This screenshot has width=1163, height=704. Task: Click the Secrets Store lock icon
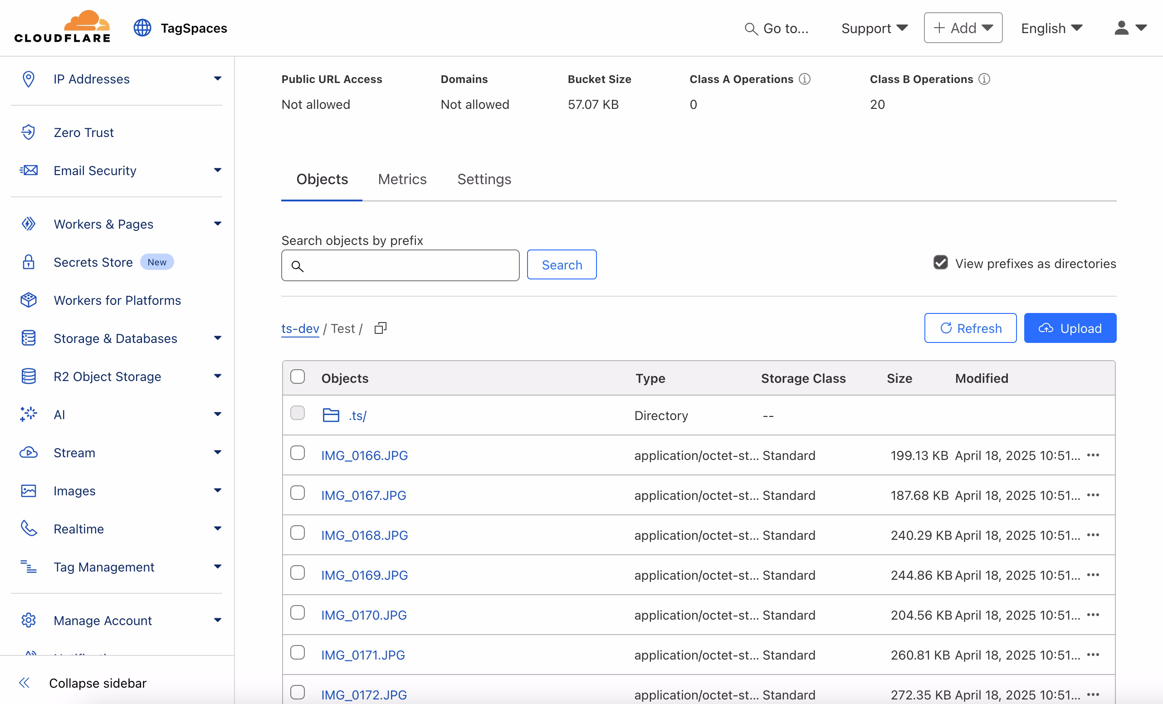[x=28, y=262]
